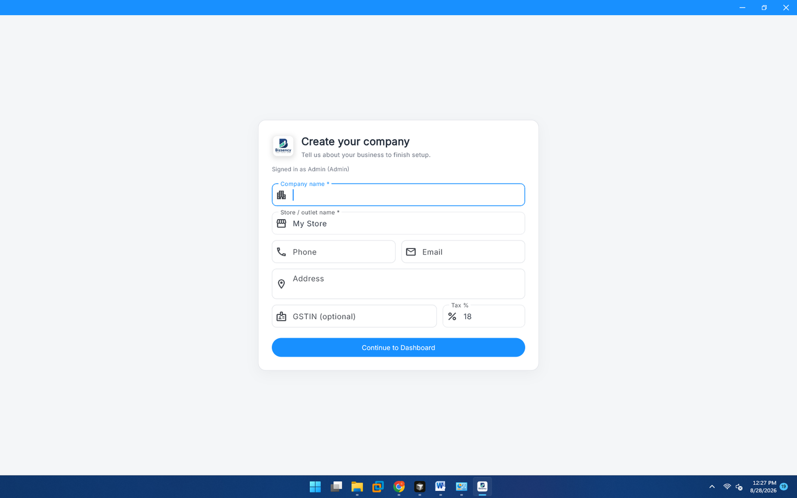The width and height of the screenshot is (797, 498).
Task: Click the store outlet icon
Action: [x=281, y=224]
